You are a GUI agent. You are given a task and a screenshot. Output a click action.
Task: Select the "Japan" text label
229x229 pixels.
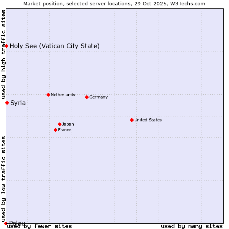tap(68, 124)
